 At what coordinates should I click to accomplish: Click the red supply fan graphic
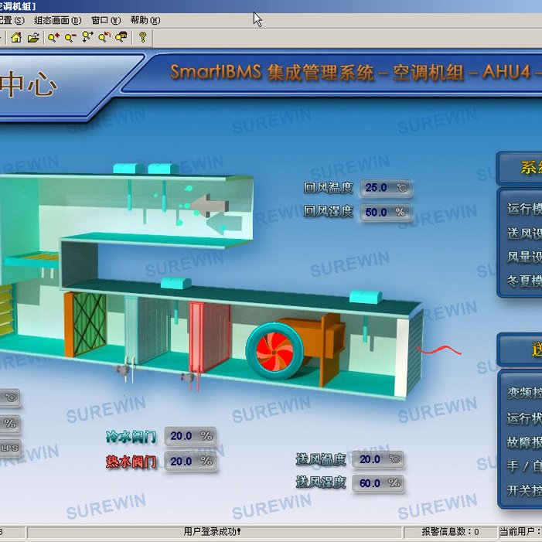tap(274, 351)
